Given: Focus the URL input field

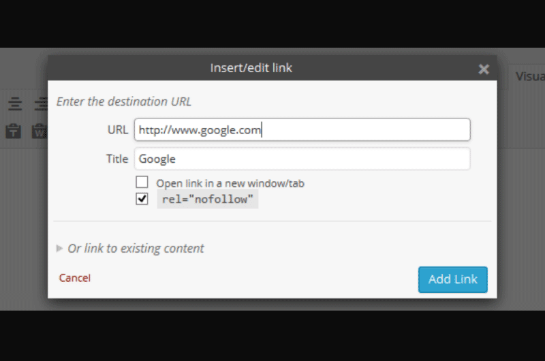Looking at the screenshot, I should pyautogui.click(x=302, y=129).
